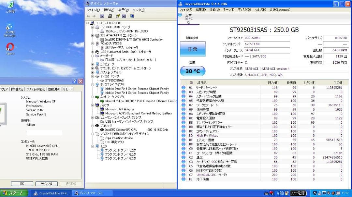Image resolution: width=352 pixels, height=197 pixels.
Task: Open the ごみ箱 recycle bin desktop icon
Action: [x=10, y=7]
